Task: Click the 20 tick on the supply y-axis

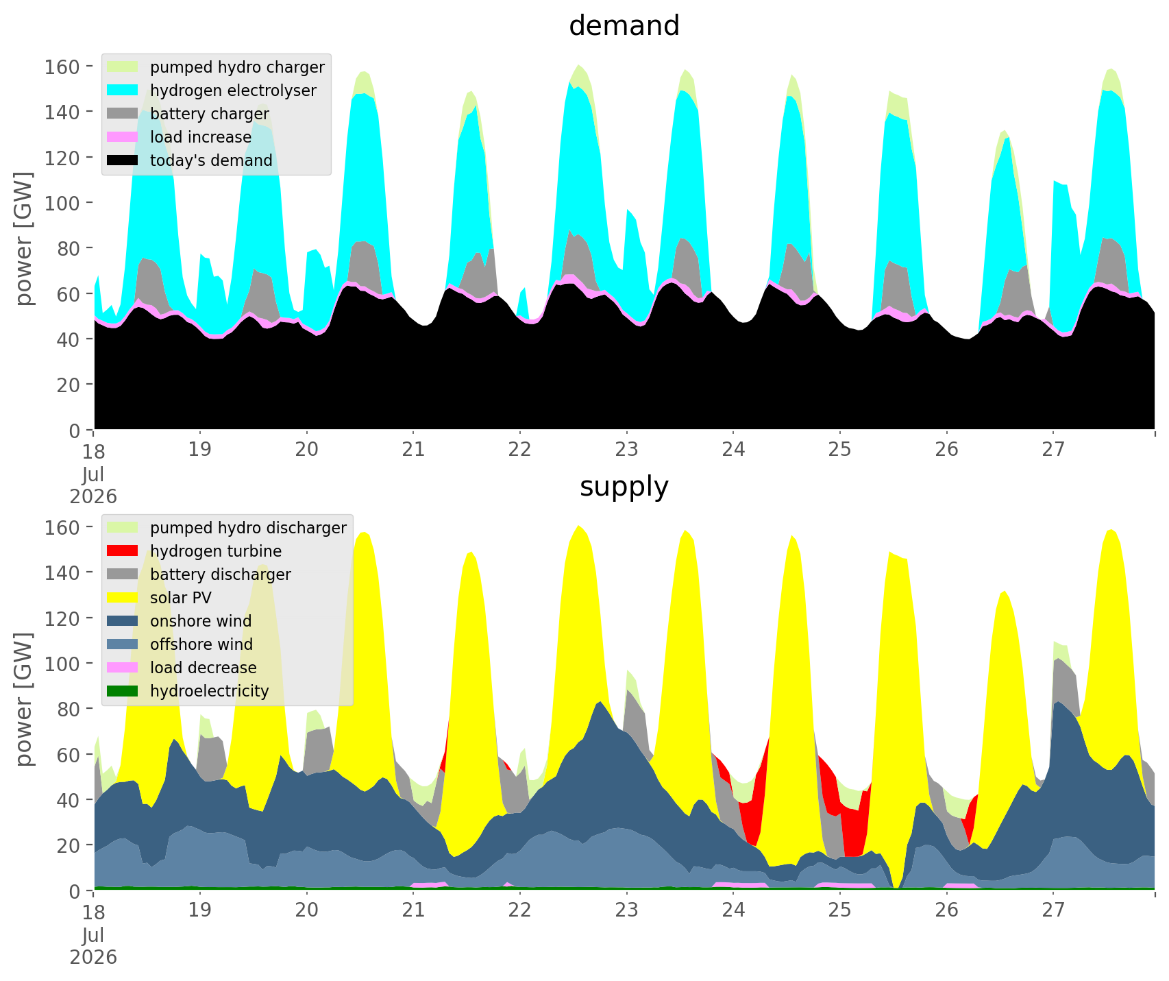Action: [x=69, y=845]
